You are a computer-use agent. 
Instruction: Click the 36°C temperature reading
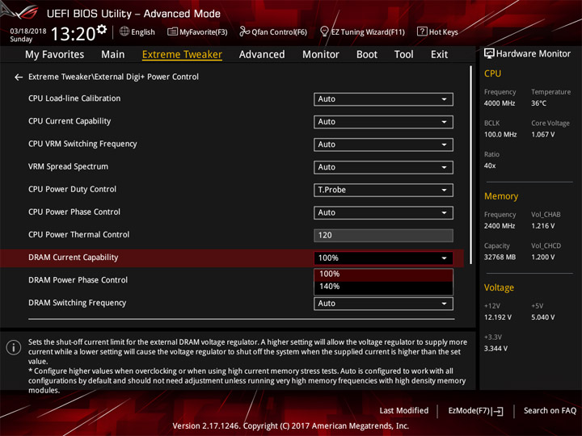click(538, 103)
